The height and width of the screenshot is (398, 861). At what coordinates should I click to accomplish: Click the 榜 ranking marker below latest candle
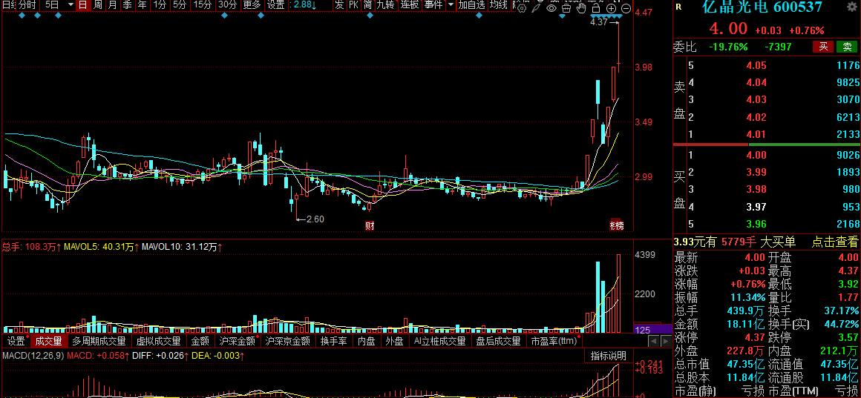tap(618, 225)
